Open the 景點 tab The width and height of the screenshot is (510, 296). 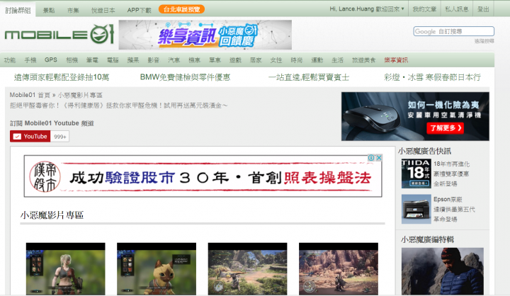[49, 10]
